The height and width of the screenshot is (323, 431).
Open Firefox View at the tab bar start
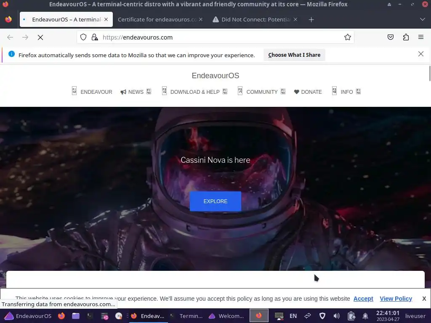pos(8,19)
